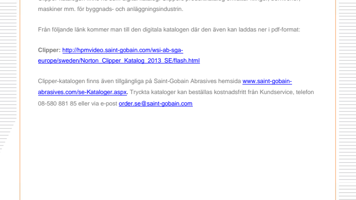Click the blank page area below the text
This screenshot has height=200, width=356.
pyautogui.click(x=181, y=158)
